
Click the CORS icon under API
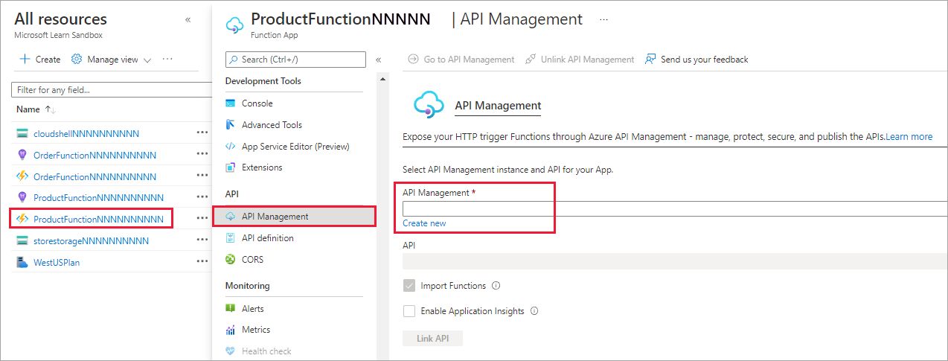(x=231, y=260)
